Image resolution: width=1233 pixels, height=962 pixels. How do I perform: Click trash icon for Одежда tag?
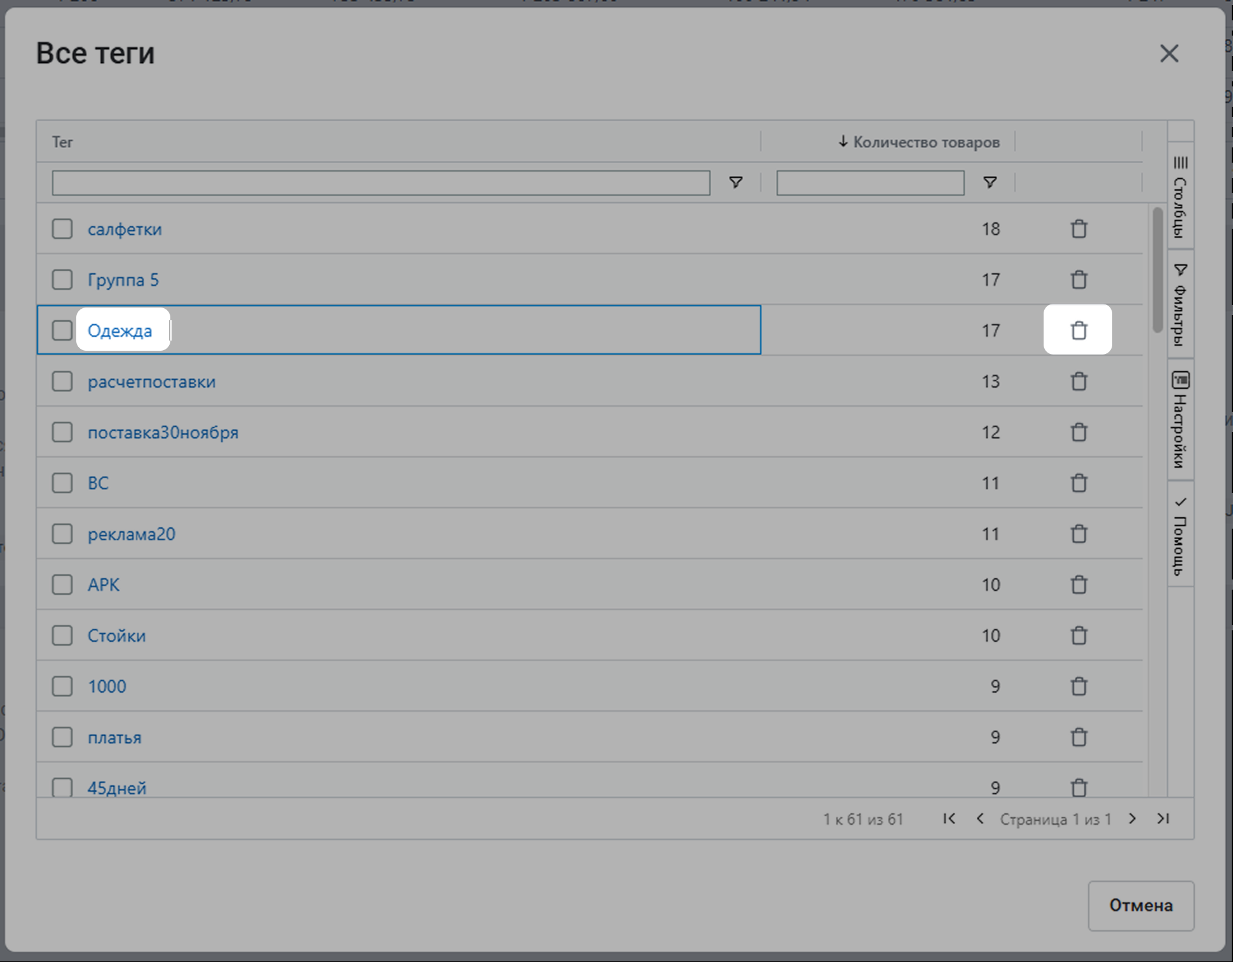pos(1079,330)
